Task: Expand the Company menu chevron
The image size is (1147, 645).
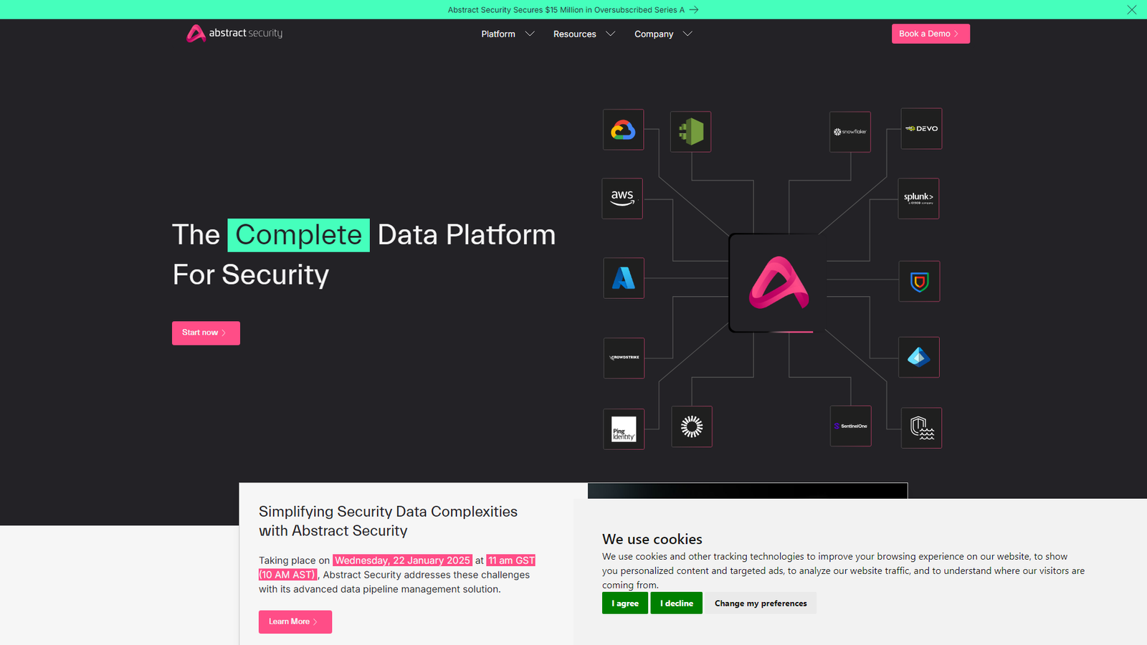Action: pyautogui.click(x=687, y=34)
